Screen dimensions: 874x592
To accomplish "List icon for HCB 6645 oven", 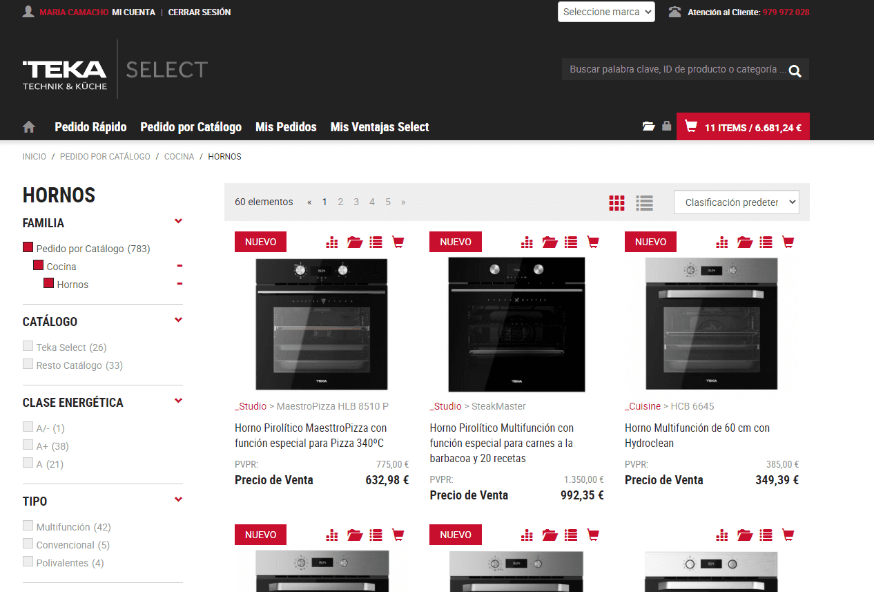I will pyautogui.click(x=766, y=242).
